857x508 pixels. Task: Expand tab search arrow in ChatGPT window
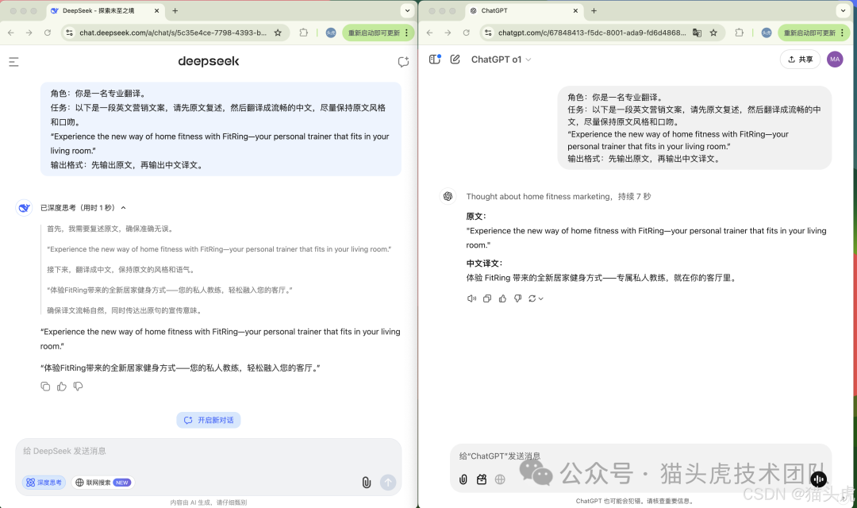click(x=842, y=10)
